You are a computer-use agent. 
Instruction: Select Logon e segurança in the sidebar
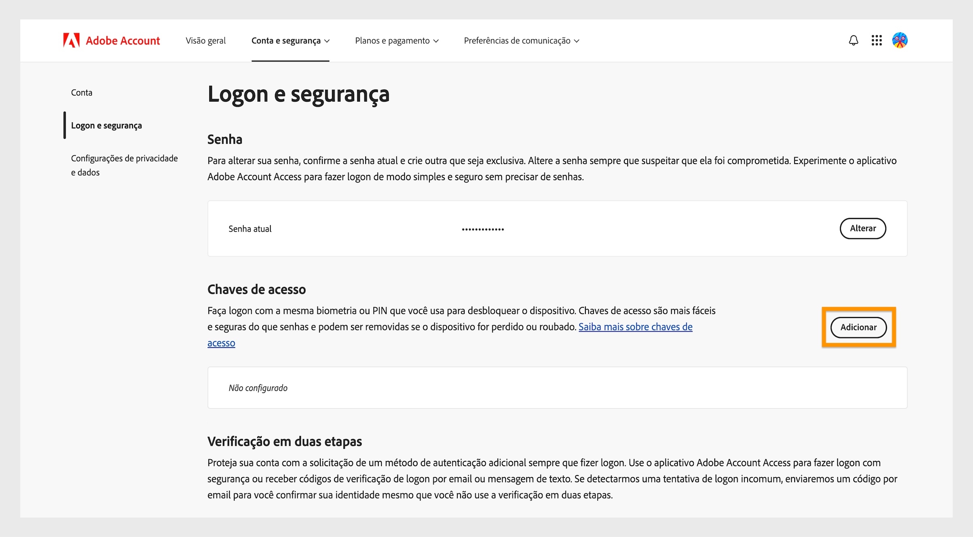106,126
